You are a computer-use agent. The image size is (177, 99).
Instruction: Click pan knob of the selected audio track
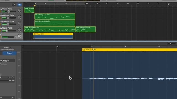[19, 36]
